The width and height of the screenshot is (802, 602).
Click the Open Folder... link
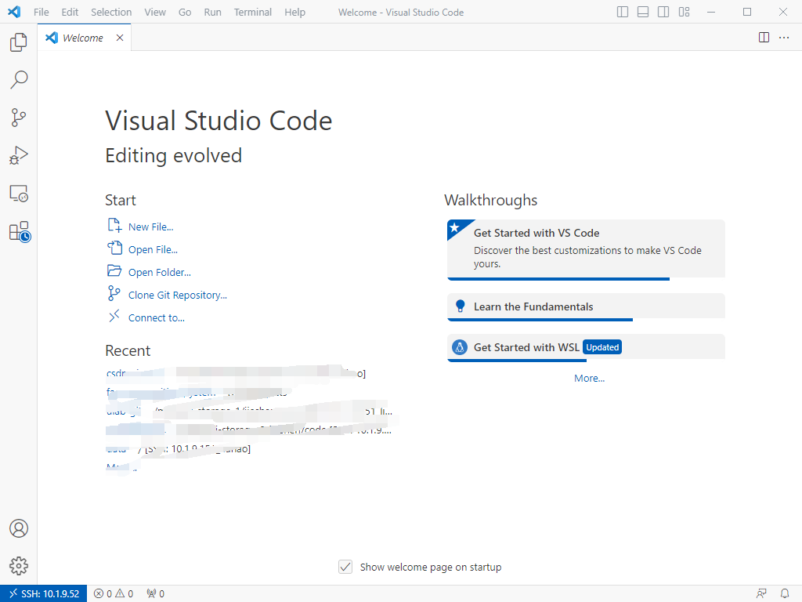tap(159, 272)
